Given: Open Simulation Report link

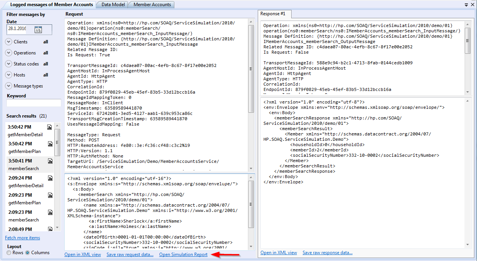Looking at the screenshot, I should (183, 255).
